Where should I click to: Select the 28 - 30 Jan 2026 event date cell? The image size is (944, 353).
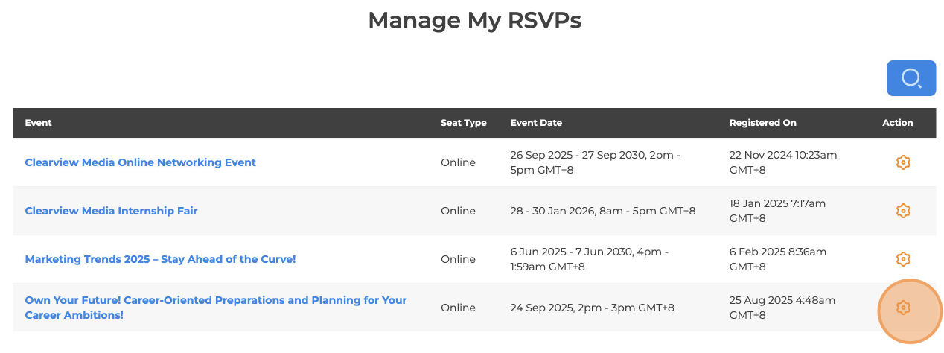[x=603, y=211]
